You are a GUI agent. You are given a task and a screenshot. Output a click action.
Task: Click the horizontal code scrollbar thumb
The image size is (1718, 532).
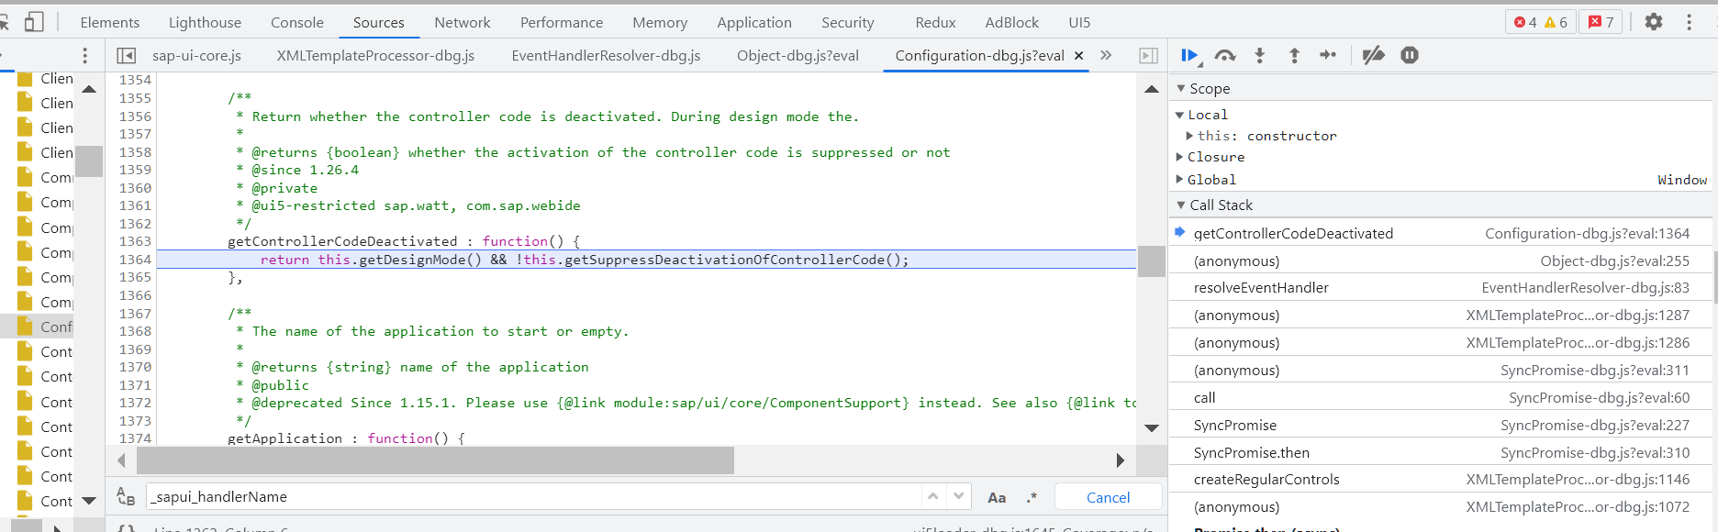tap(435, 460)
